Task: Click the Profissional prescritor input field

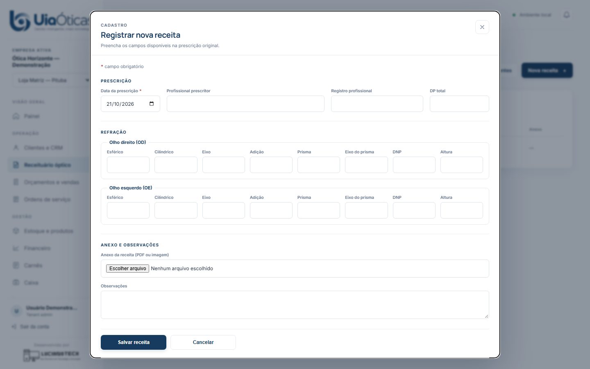Action: pyautogui.click(x=245, y=104)
